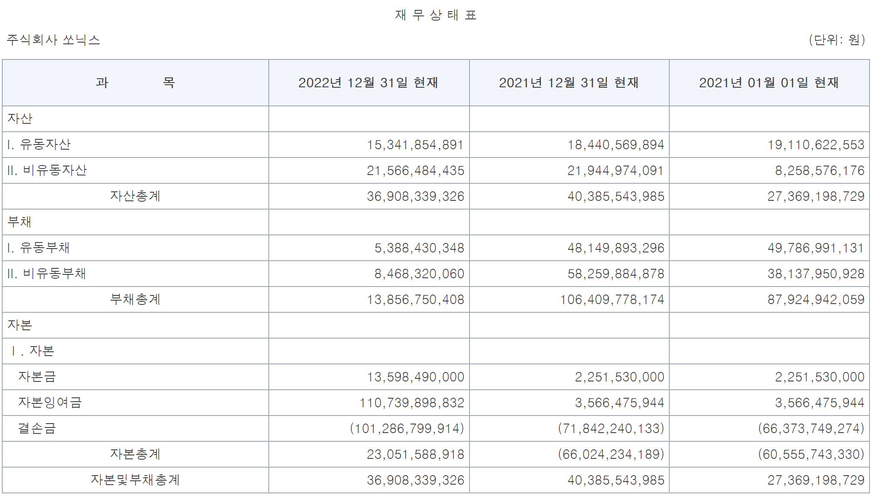872x504 pixels.
Task: Click 자산총계 value 27,369,198,729
Action: (816, 197)
